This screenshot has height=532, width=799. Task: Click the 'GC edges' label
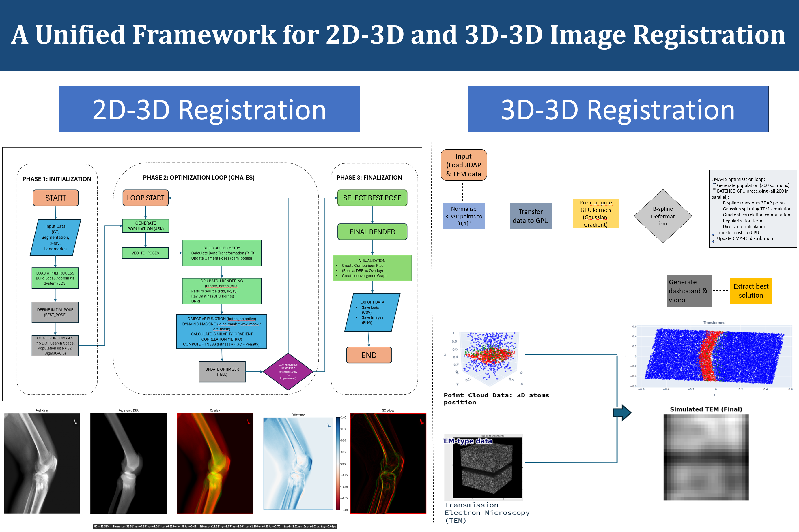click(388, 411)
